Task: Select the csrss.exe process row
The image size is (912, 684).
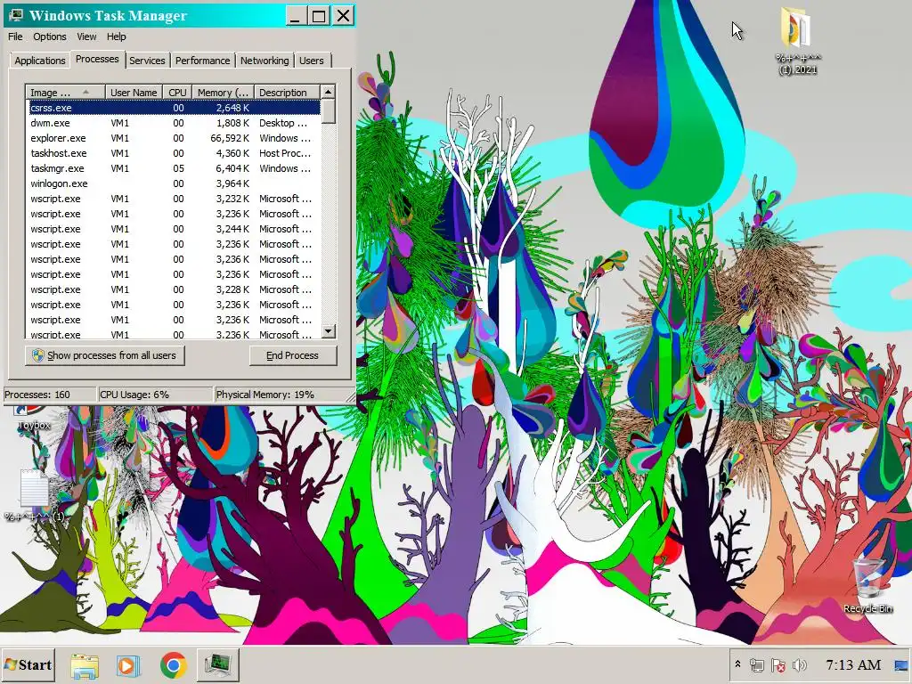Action: (x=174, y=108)
